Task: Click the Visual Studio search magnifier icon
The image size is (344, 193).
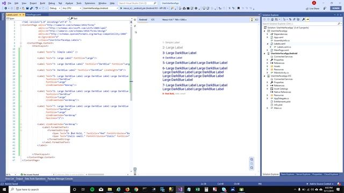Action: [155, 3]
